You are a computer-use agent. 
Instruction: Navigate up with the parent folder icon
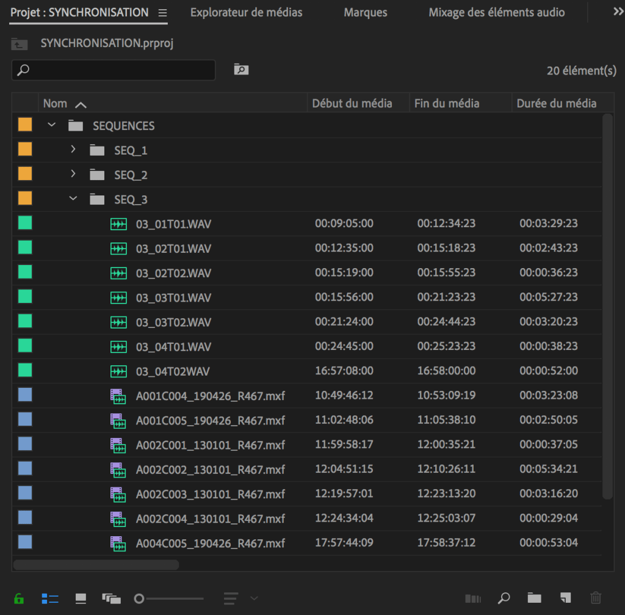coord(20,44)
